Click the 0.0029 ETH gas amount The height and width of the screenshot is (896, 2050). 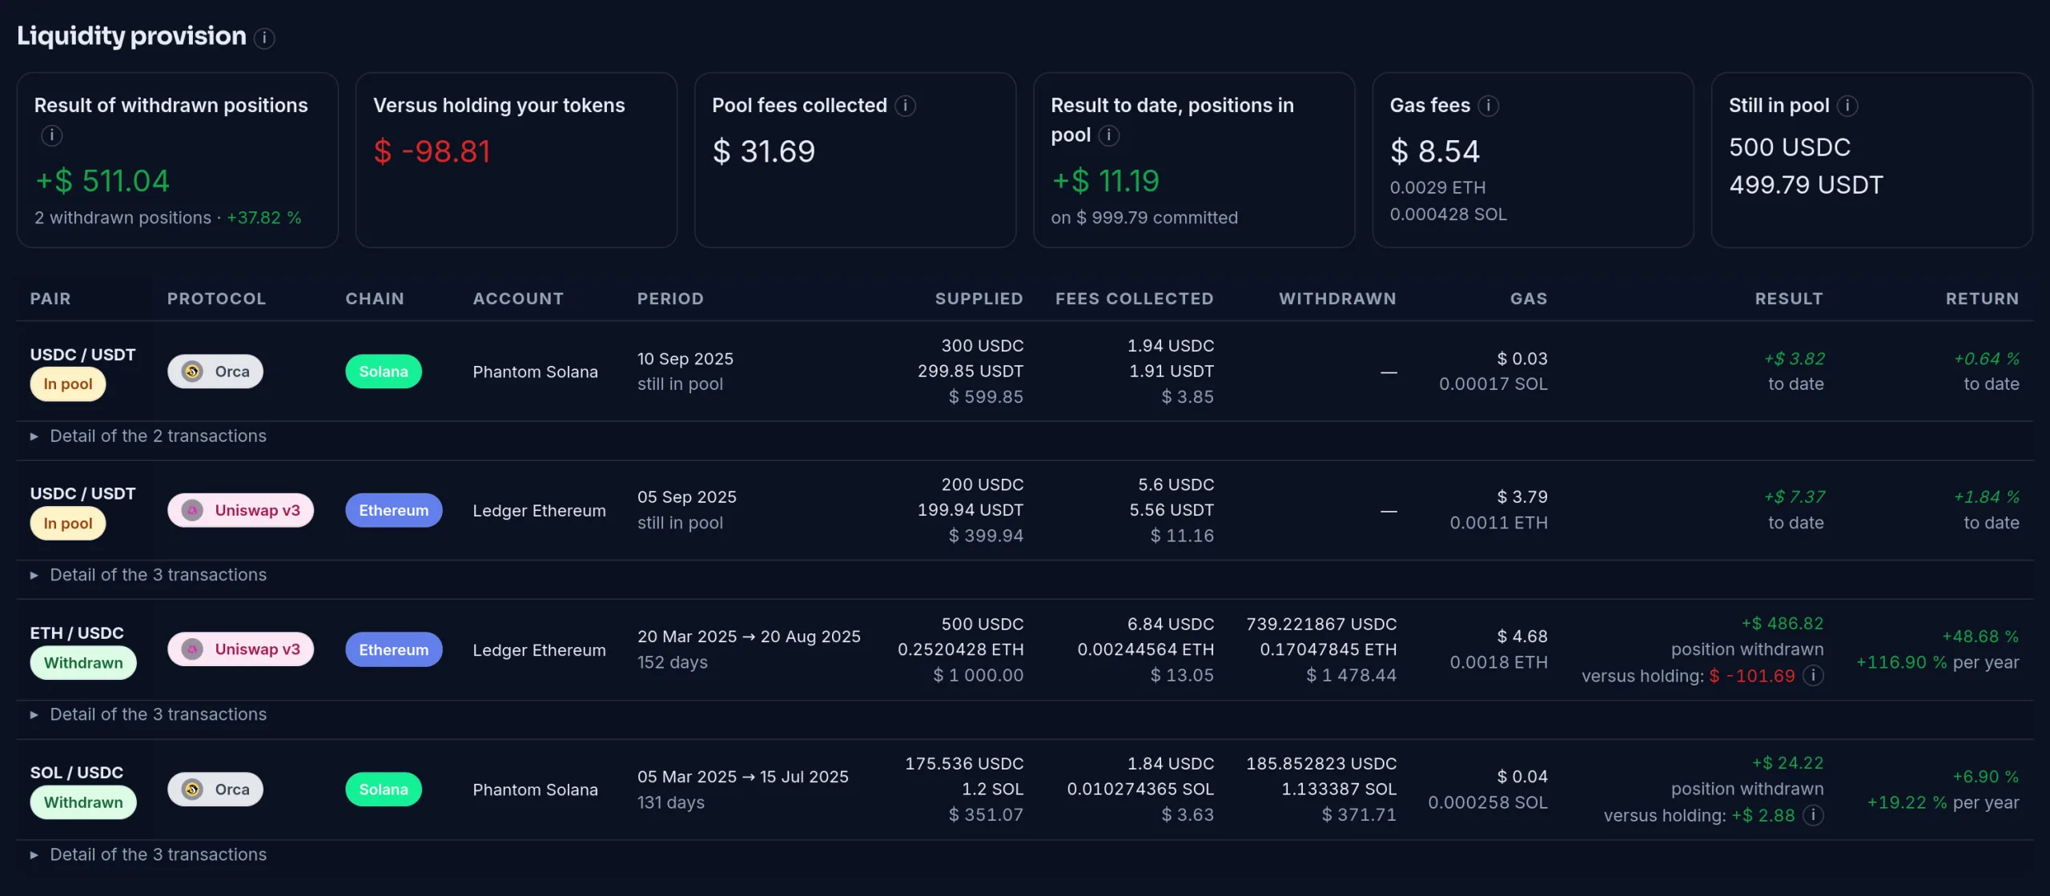1437,187
